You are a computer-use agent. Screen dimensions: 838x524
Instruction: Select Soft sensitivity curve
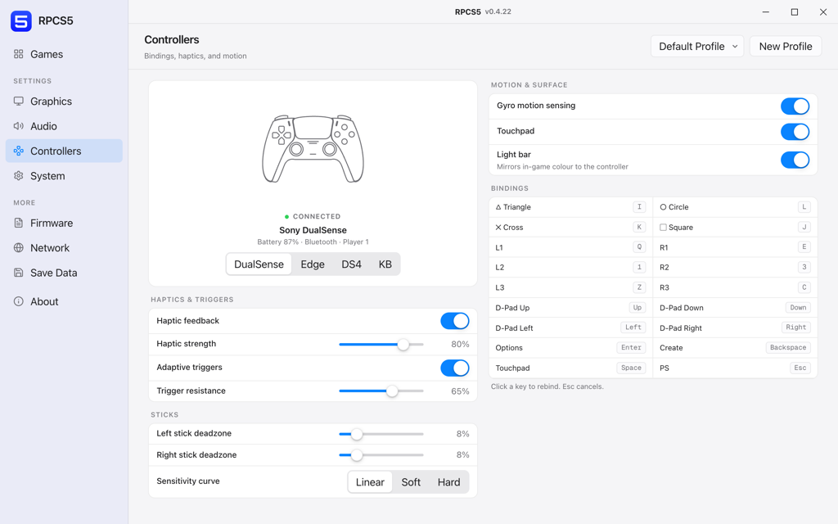click(x=411, y=481)
